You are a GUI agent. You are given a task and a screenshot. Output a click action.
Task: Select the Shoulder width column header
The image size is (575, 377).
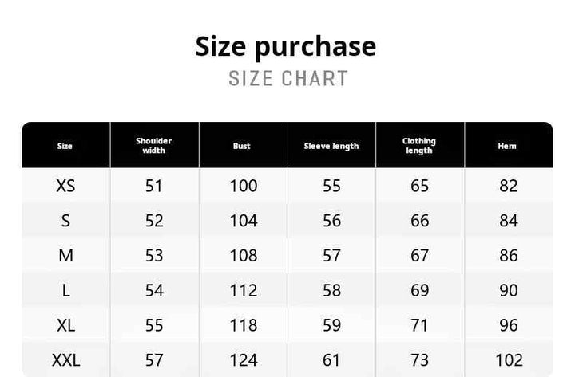(x=153, y=146)
